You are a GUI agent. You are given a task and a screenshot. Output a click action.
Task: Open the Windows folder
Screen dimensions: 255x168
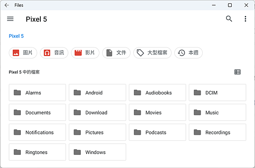tap(97, 152)
